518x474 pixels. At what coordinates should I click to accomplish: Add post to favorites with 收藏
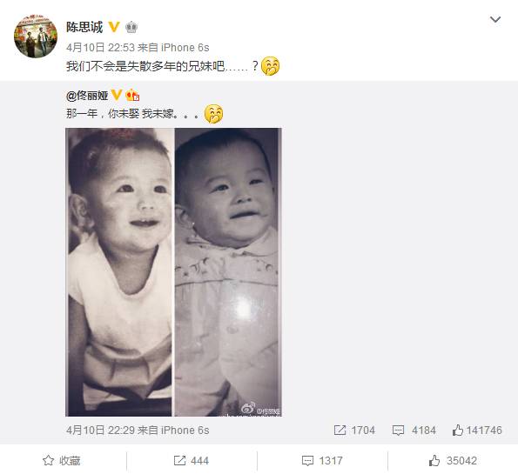(x=62, y=460)
